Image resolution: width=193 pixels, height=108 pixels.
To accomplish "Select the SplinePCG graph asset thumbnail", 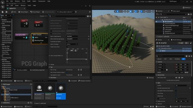I will (61, 91).
